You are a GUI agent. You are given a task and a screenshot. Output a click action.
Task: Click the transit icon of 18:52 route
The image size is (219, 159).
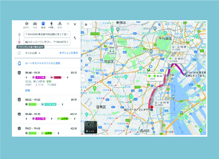click(x=19, y=100)
